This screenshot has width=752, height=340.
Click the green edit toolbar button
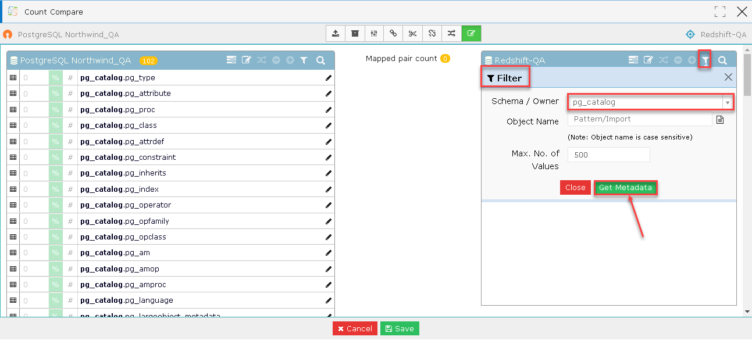click(471, 34)
